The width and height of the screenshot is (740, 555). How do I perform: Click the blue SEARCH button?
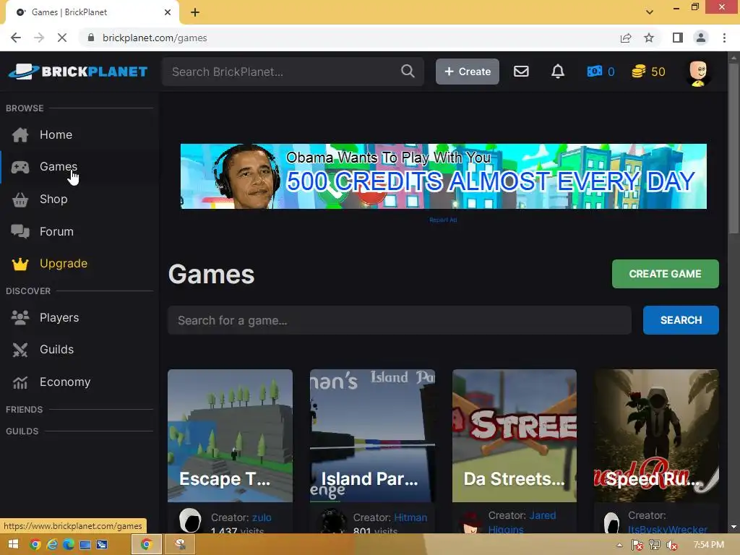(x=681, y=320)
